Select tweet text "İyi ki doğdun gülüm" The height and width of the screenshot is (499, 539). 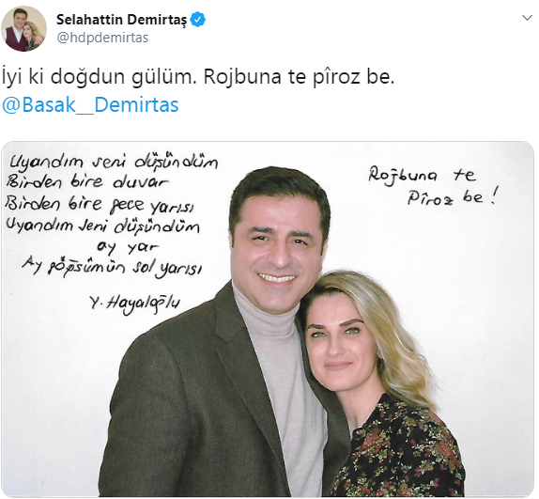[x=99, y=77]
